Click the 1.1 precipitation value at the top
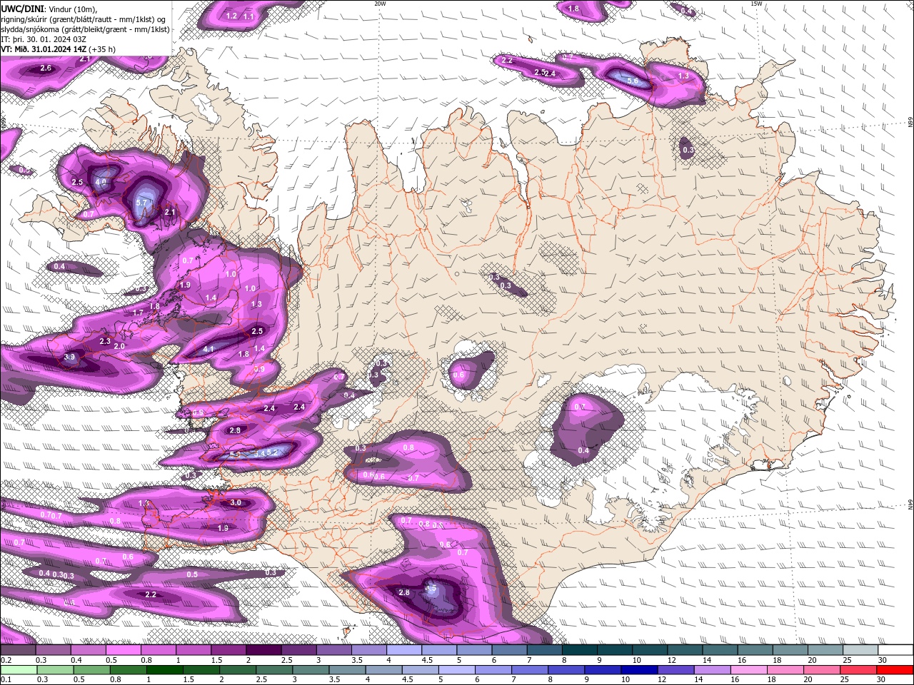The width and height of the screenshot is (914, 685). 248,16
